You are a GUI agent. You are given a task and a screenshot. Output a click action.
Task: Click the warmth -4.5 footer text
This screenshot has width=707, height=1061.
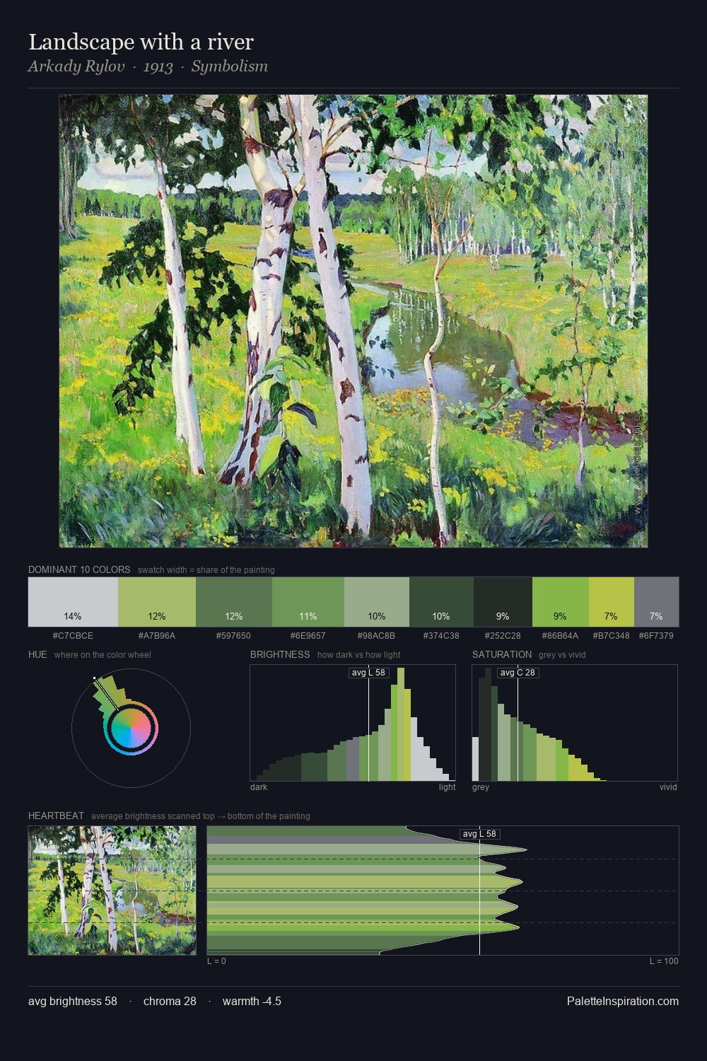252,1001
